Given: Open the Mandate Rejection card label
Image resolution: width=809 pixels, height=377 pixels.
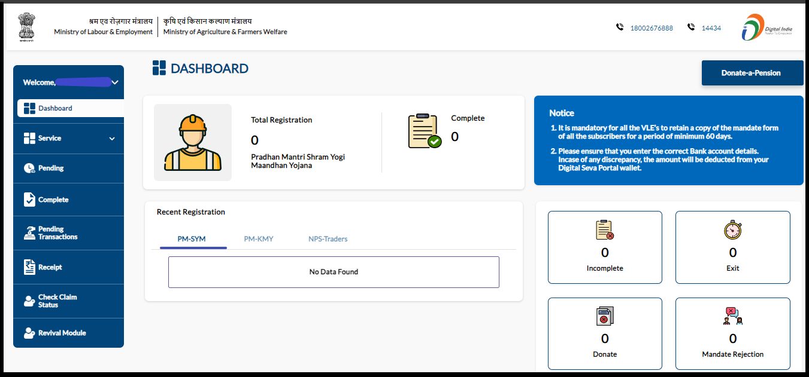Looking at the screenshot, I should click(x=733, y=354).
